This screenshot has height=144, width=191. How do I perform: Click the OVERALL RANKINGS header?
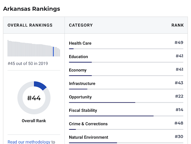tap(30, 25)
